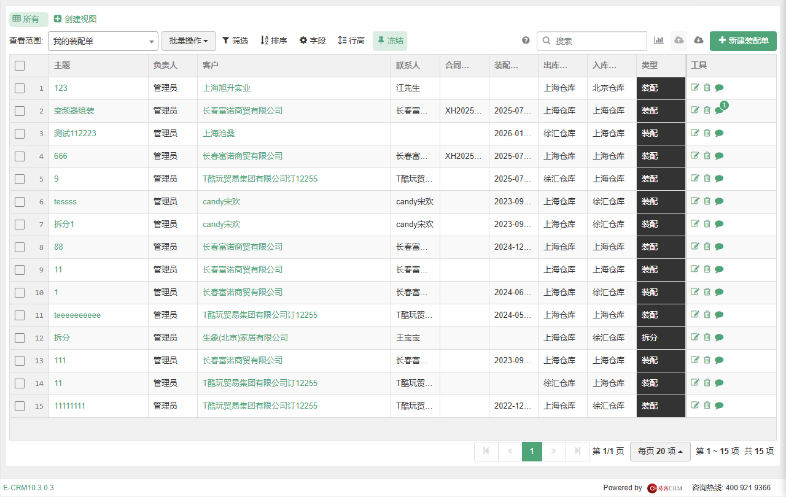The height and width of the screenshot is (497, 786).
Task: Open comments on 变频器组装 row with badge
Action: point(719,110)
